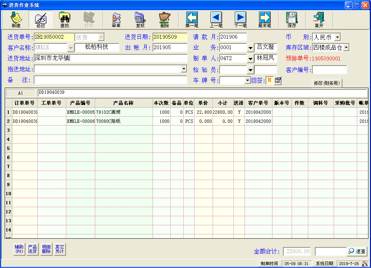This screenshot has width=371, height=268.
Task: Click the 单价 column header
Action: point(203,103)
